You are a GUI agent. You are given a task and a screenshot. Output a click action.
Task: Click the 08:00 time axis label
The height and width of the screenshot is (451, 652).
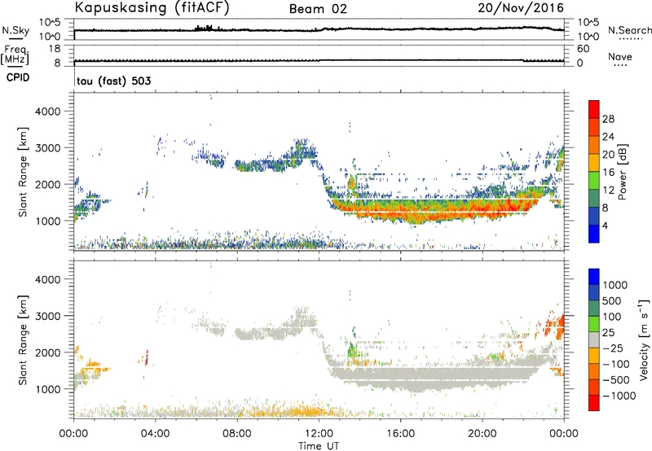click(237, 434)
